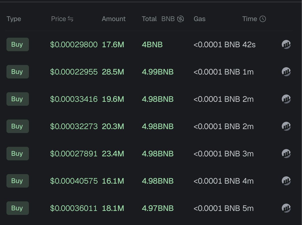Click time value 42s
This screenshot has width=302, height=225.
coord(249,44)
